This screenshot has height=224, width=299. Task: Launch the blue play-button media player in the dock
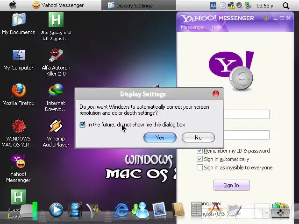(56, 210)
